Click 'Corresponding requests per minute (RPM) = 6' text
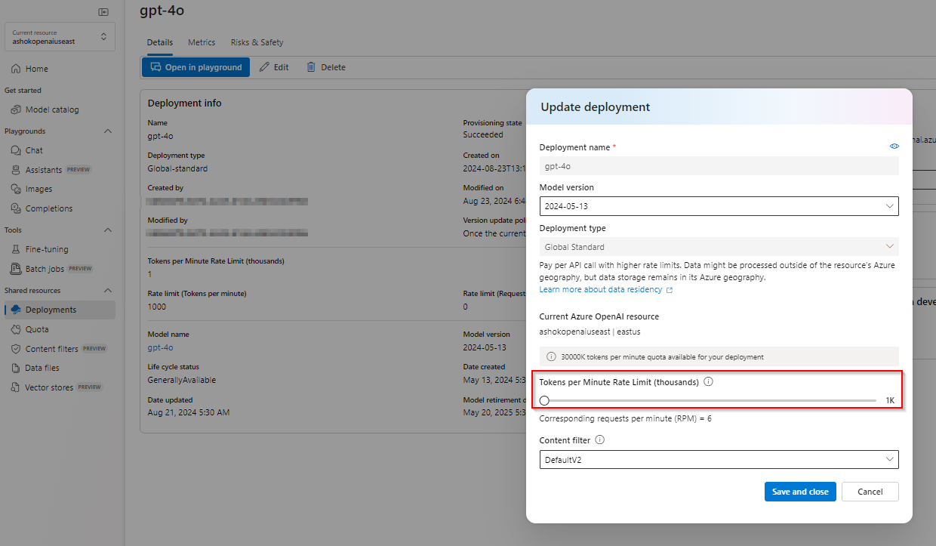This screenshot has height=546, width=936. (626, 418)
